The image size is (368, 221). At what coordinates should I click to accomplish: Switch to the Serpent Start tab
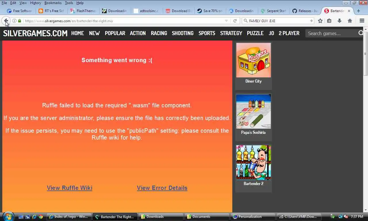(273, 11)
